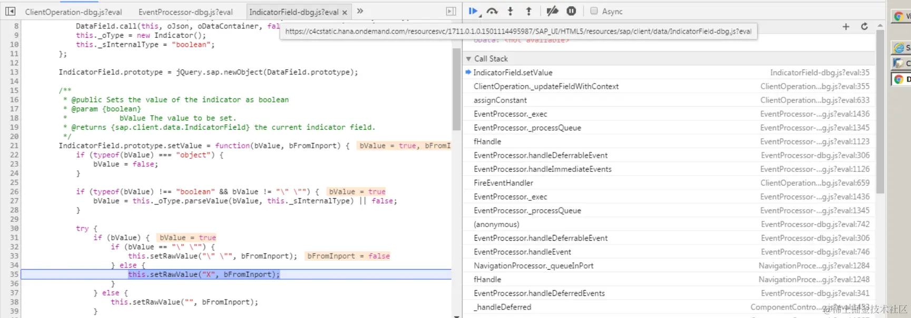Click the highlighted setRawValue("X") code line
This screenshot has height=318, width=911.
pyautogui.click(x=204, y=274)
